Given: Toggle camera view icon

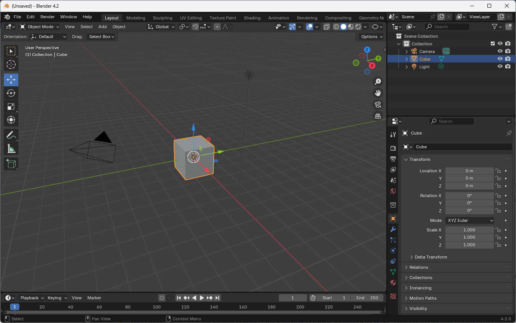Looking at the screenshot, I should tap(378, 104).
